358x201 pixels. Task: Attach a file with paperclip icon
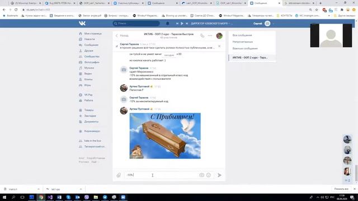pyautogui.click(x=119, y=175)
